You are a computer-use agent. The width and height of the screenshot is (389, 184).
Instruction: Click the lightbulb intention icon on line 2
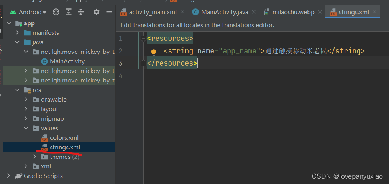[154, 52]
